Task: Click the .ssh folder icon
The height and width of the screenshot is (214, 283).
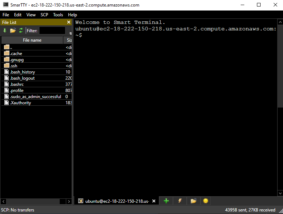Action: tap(7, 66)
